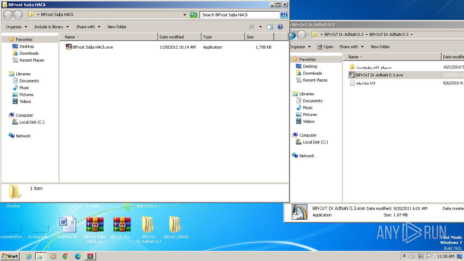Select Downloads in Dr.AdNaN window sidebar
This screenshot has width=464, height=261.
coord(312,73)
